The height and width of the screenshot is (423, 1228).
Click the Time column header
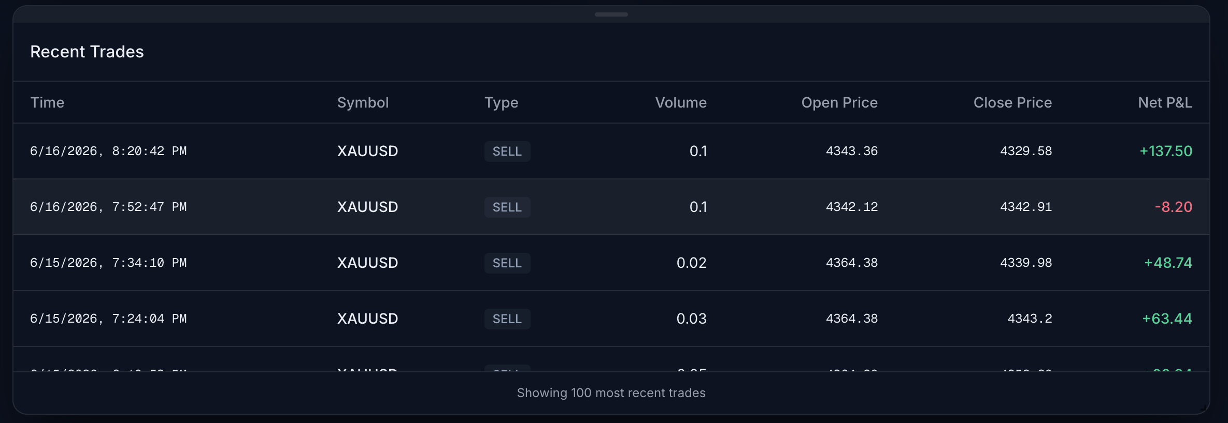47,102
